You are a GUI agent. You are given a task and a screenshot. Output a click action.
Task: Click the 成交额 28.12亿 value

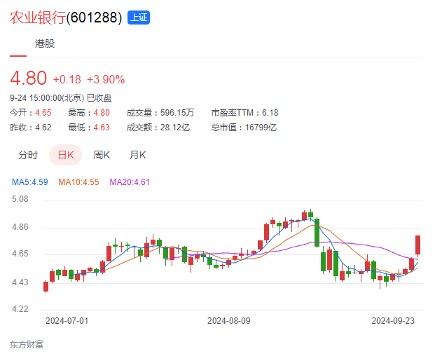(x=175, y=128)
